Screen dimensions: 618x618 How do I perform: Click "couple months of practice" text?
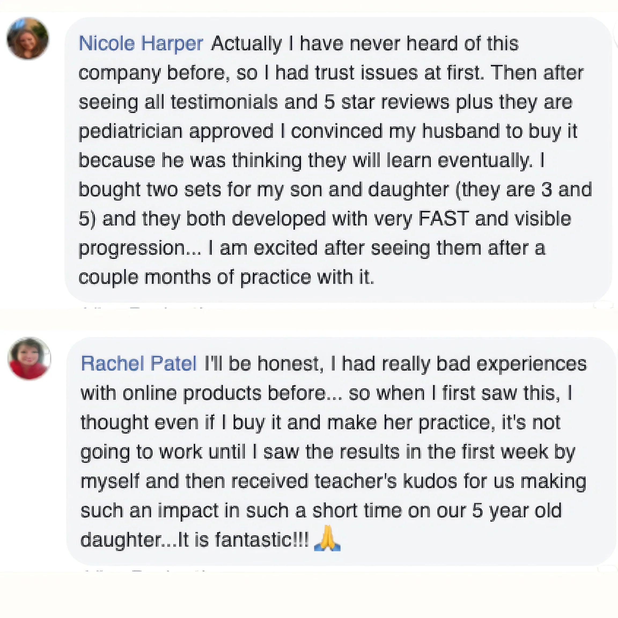194,277
